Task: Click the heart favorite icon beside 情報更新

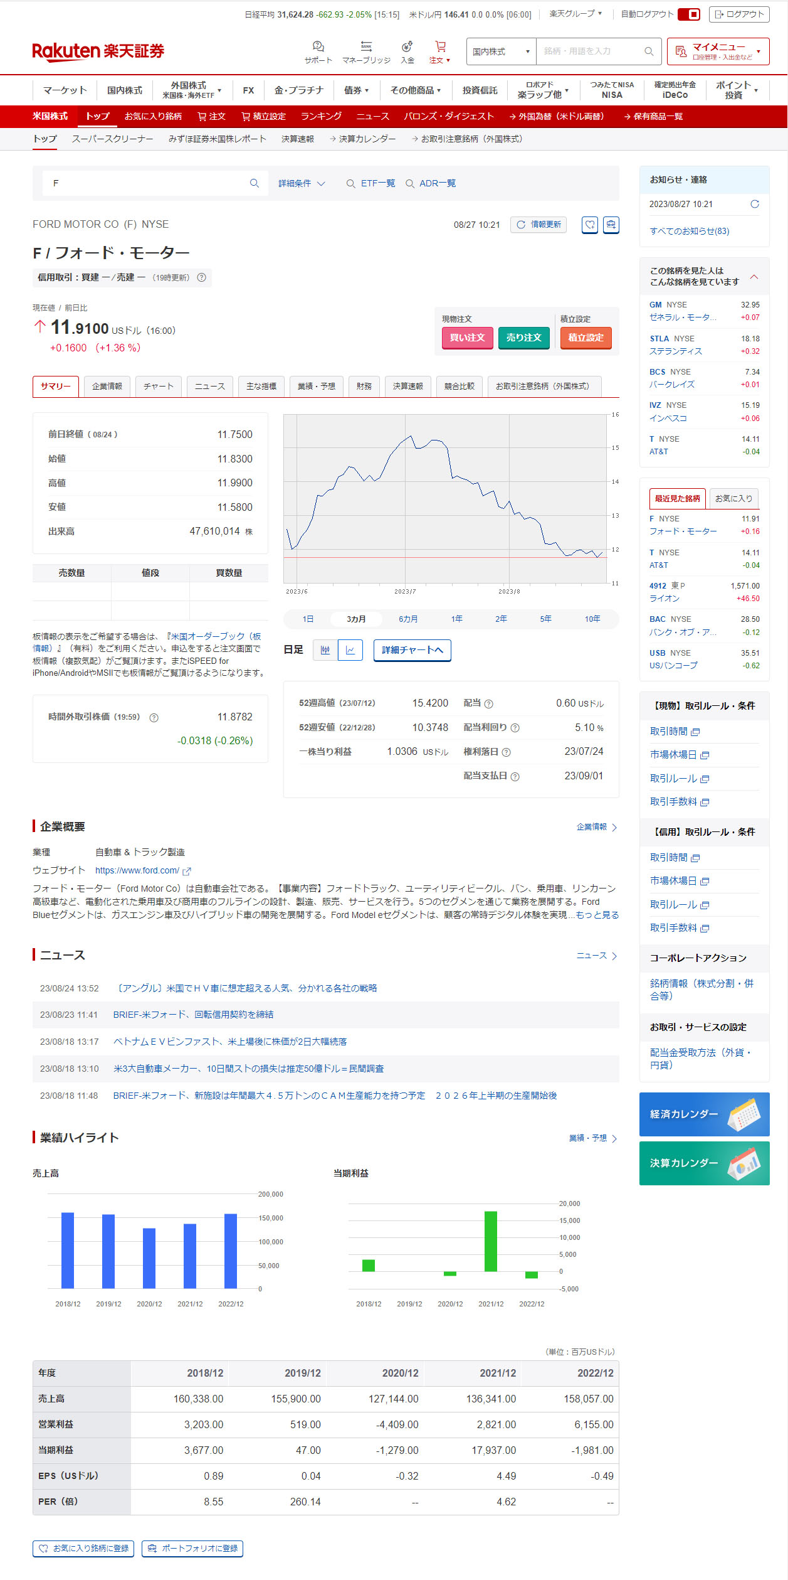Action: [589, 225]
